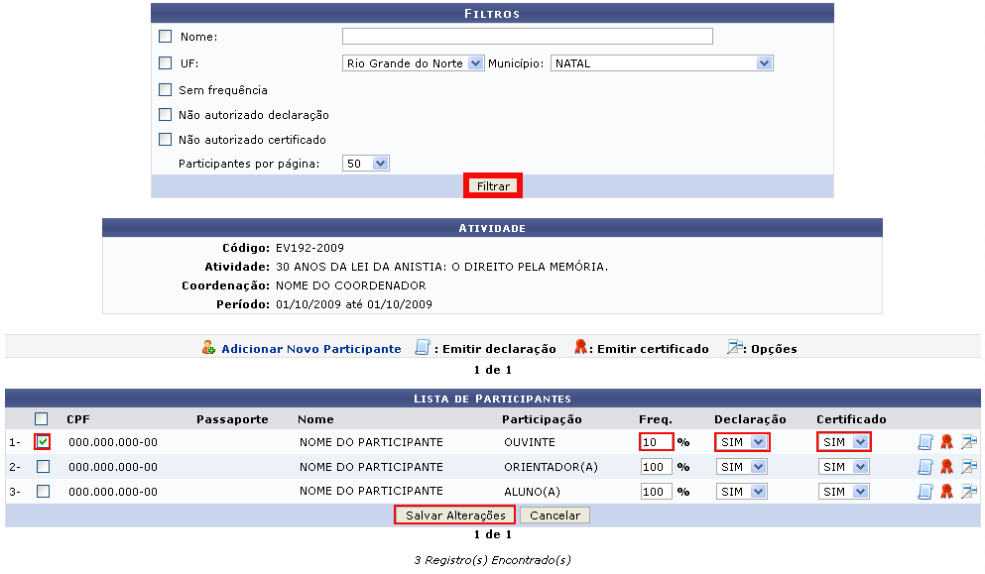
Task: Emit declaration for the ORIENTADOR(A) participant
Action: coord(924,467)
